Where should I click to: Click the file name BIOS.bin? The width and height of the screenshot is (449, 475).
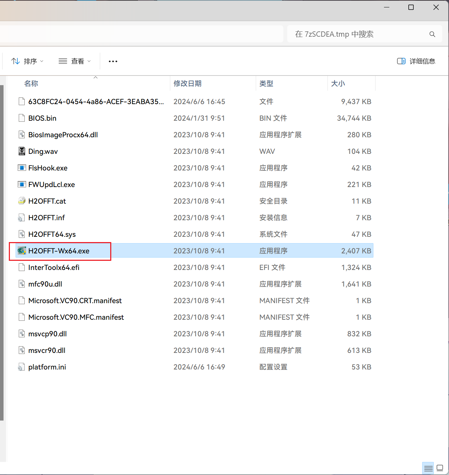coord(42,118)
